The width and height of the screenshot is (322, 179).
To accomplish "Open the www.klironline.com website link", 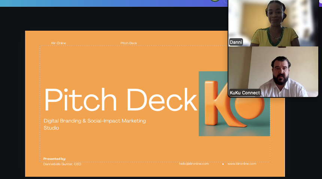I will pos(242,164).
